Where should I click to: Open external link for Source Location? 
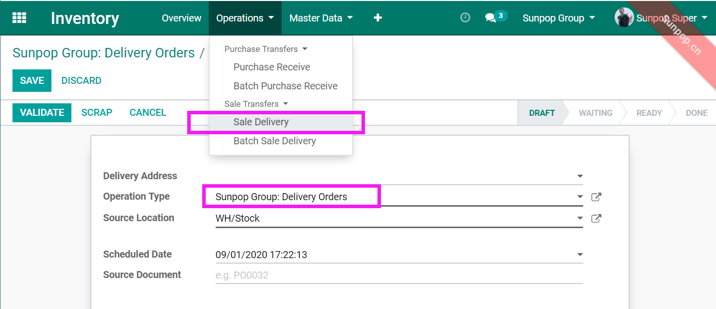pyautogui.click(x=596, y=218)
